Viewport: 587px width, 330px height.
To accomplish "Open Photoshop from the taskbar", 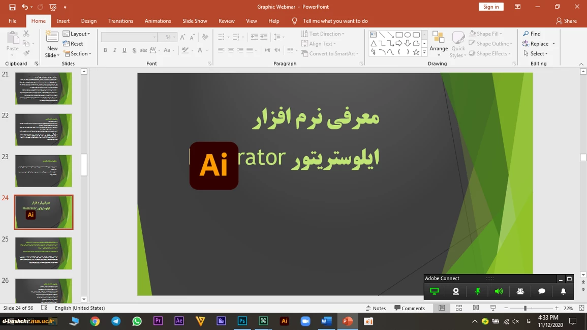I will [242, 321].
